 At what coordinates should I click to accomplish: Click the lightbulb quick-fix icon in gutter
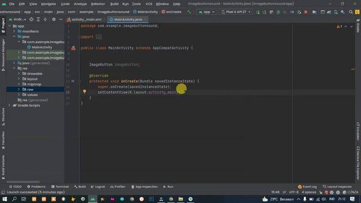pyautogui.click(x=85, y=91)
